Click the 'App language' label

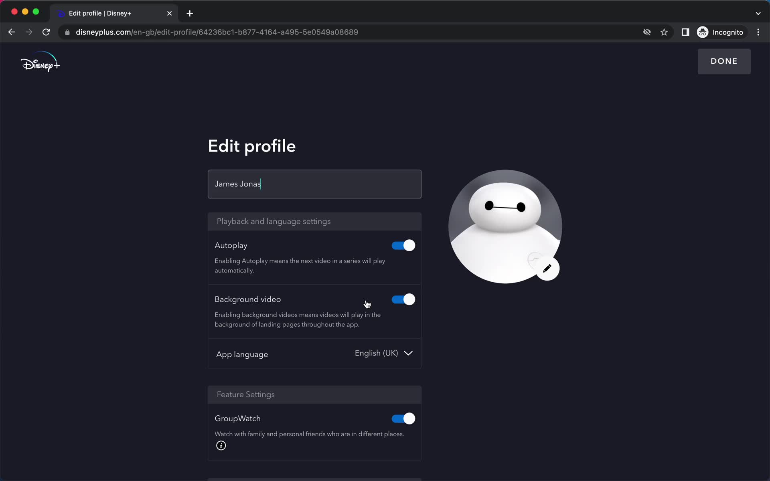(x=242, y=354)
